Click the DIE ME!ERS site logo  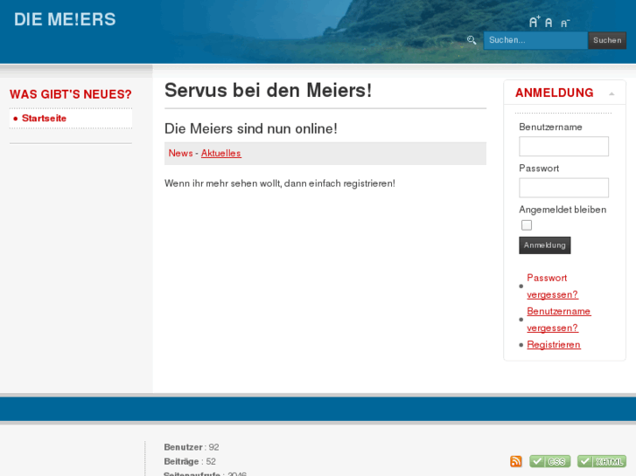[65, 19]
